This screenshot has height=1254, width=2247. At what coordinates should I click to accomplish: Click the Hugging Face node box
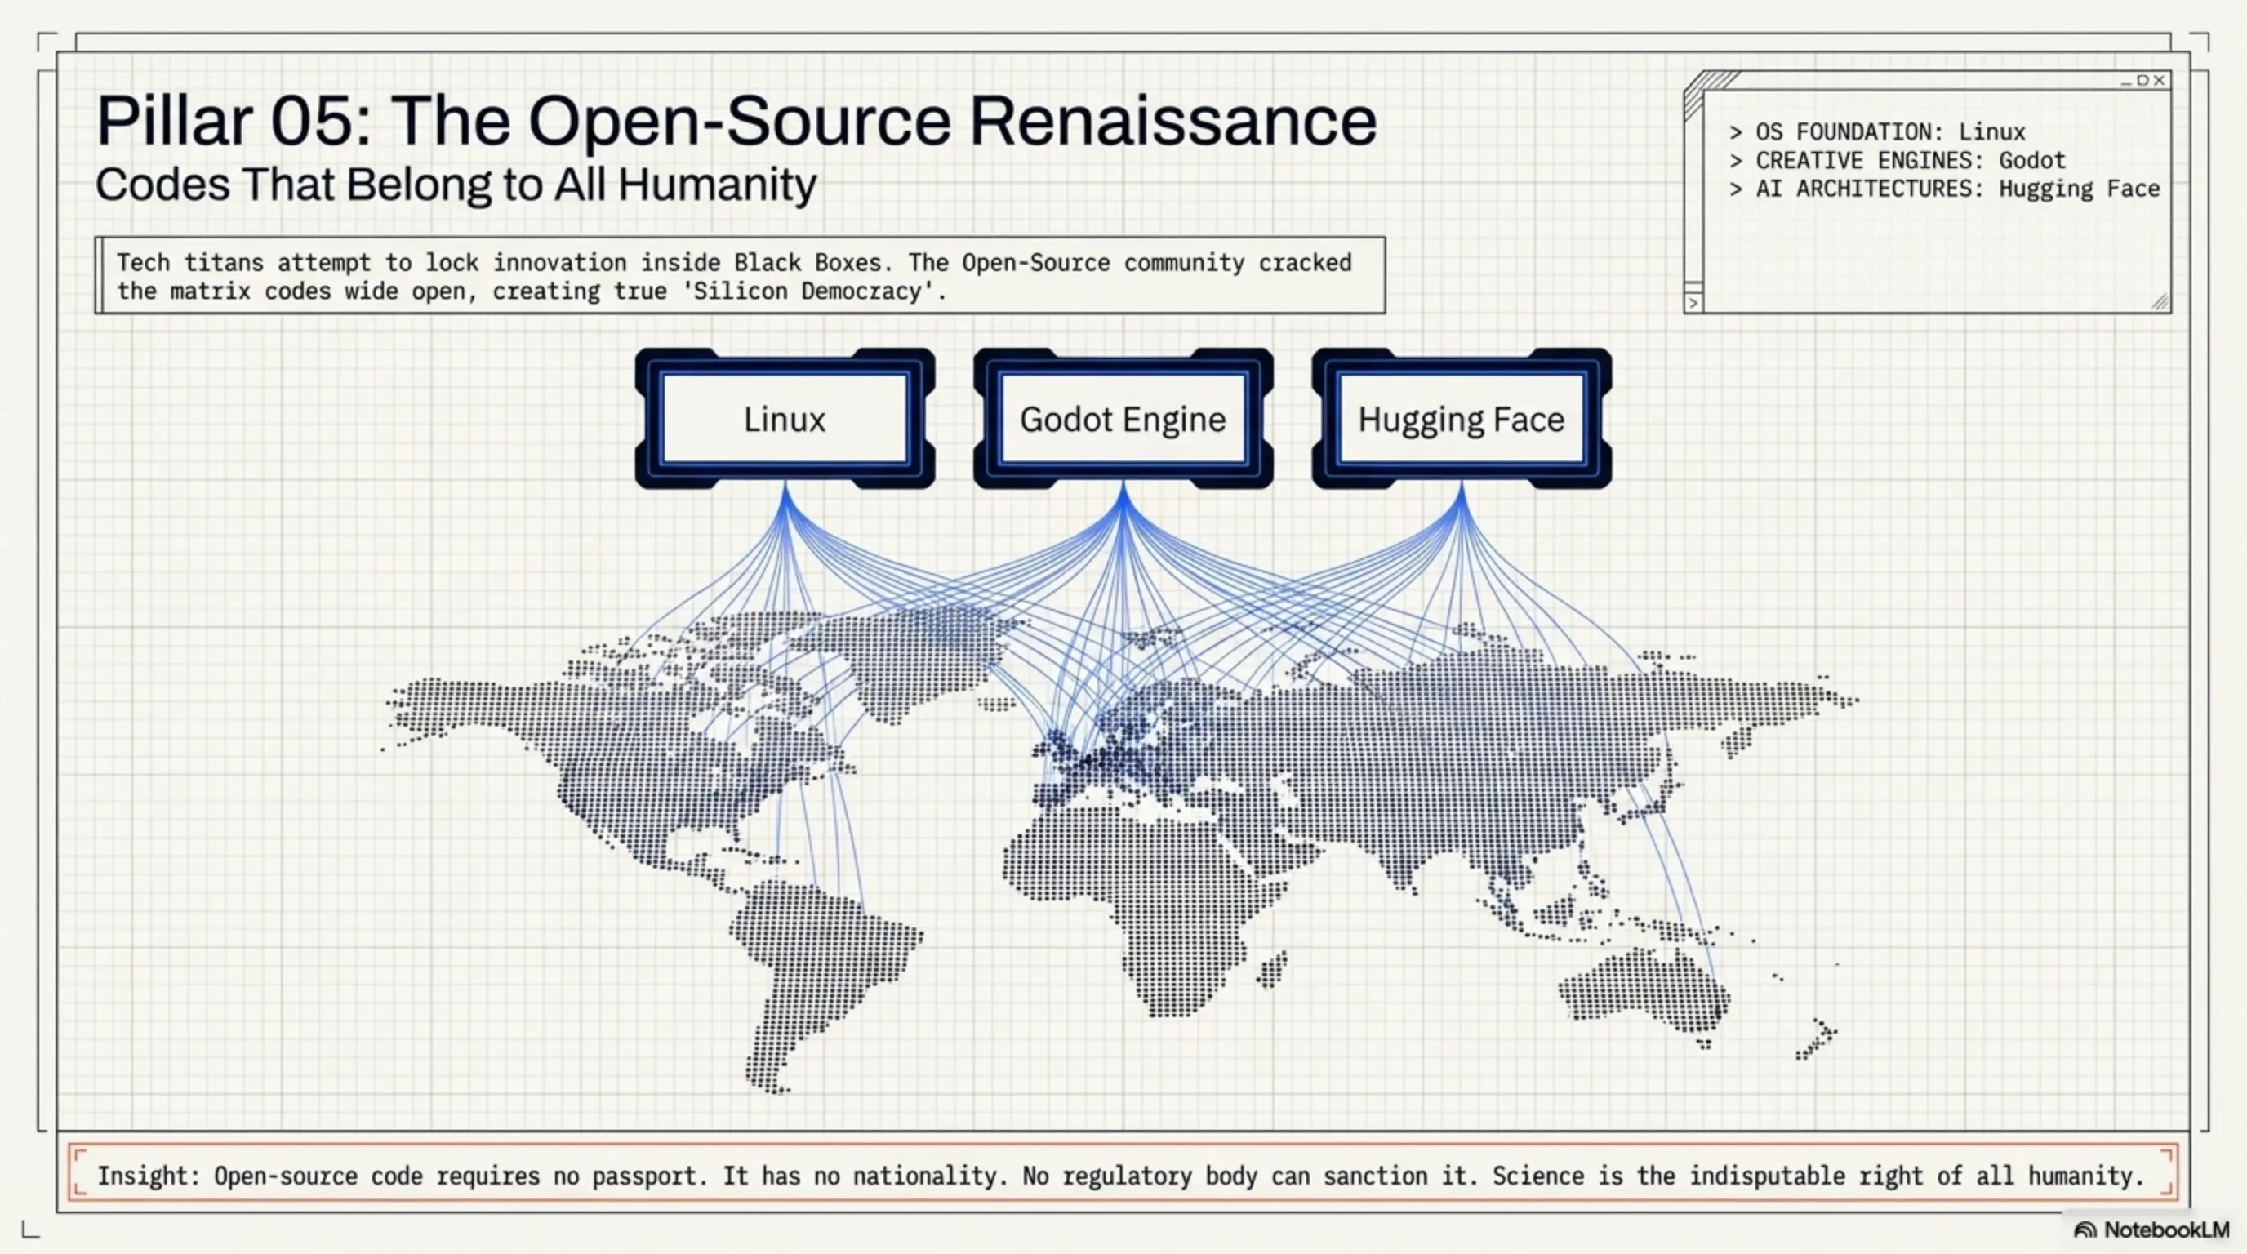click(1461, 420)
